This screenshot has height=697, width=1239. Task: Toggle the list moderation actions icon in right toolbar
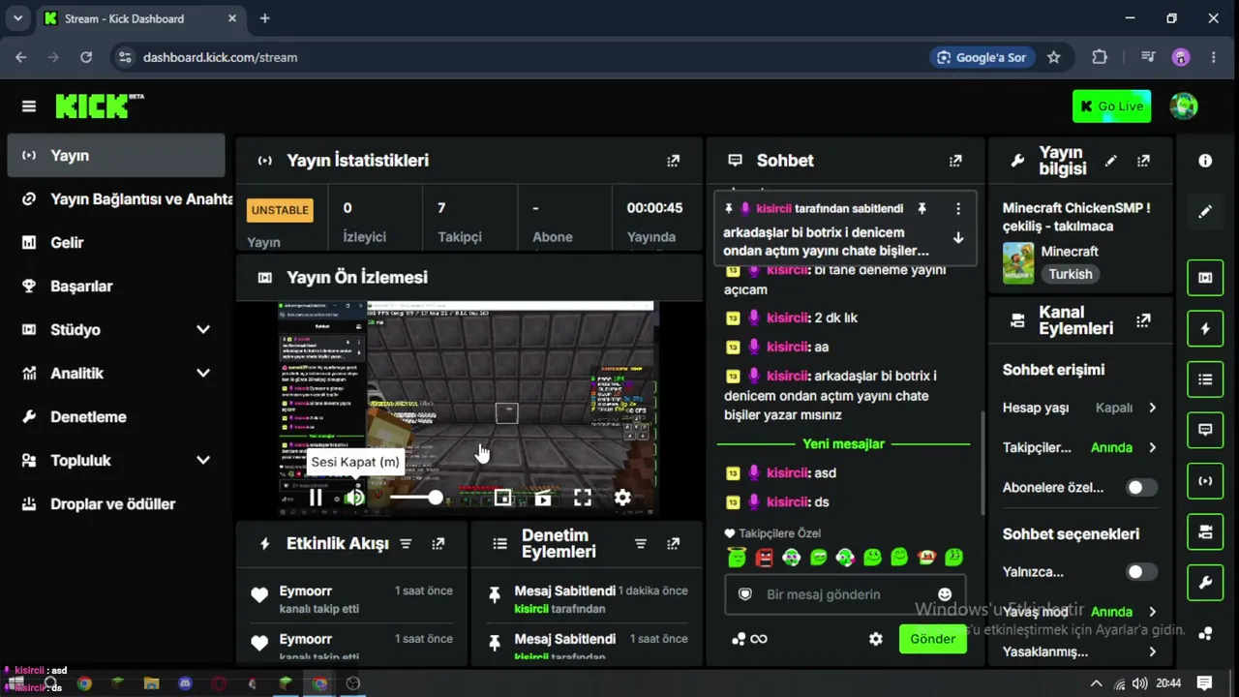[x=1205, y=379]
